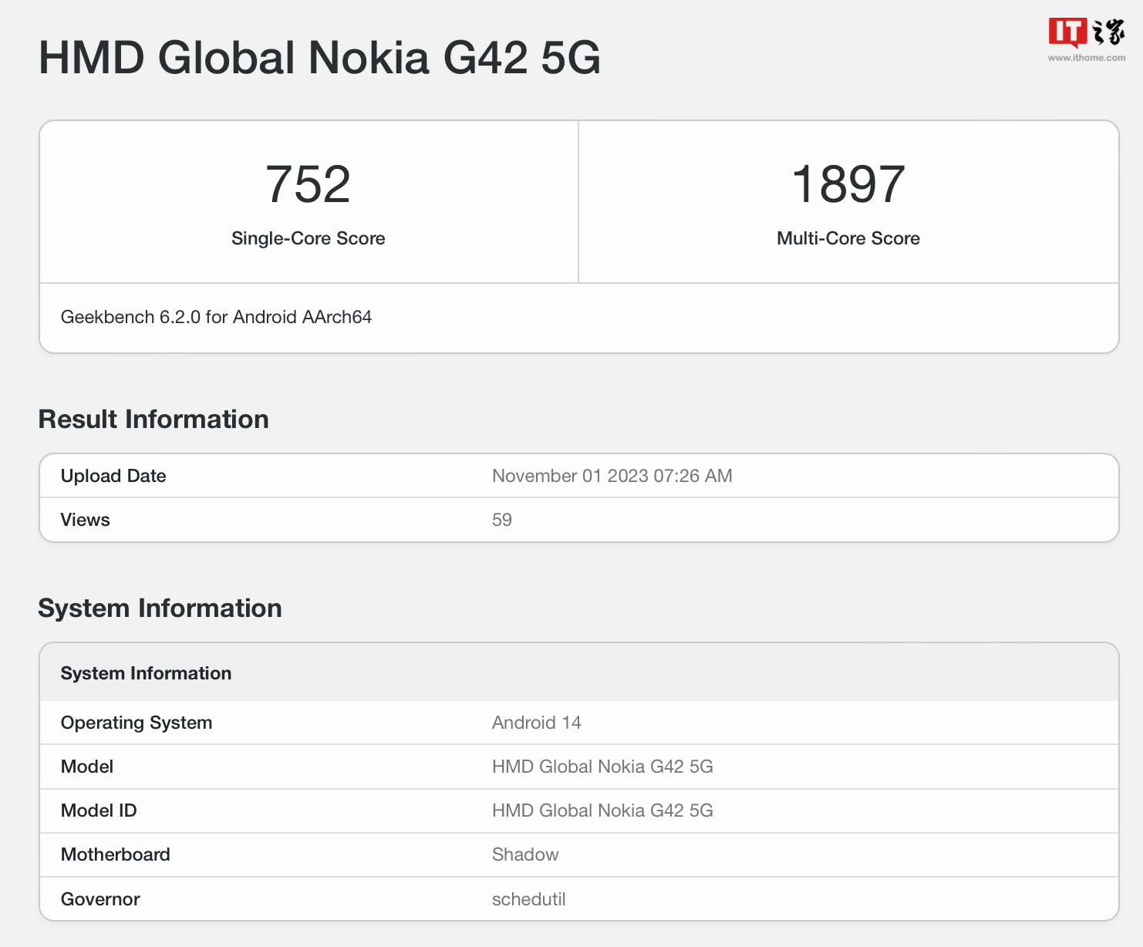
Task: Select the 752 single-core score number
Action: pyautogui.click(x=308, y=185)
